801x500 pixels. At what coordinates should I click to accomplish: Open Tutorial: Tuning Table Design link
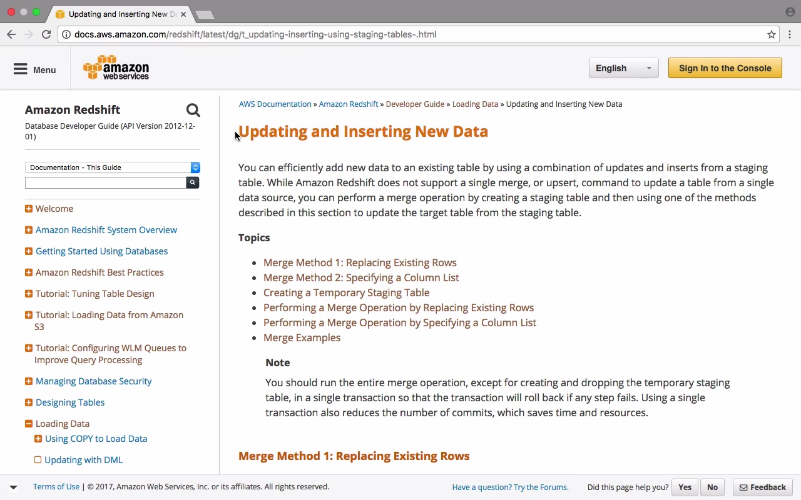94,294
